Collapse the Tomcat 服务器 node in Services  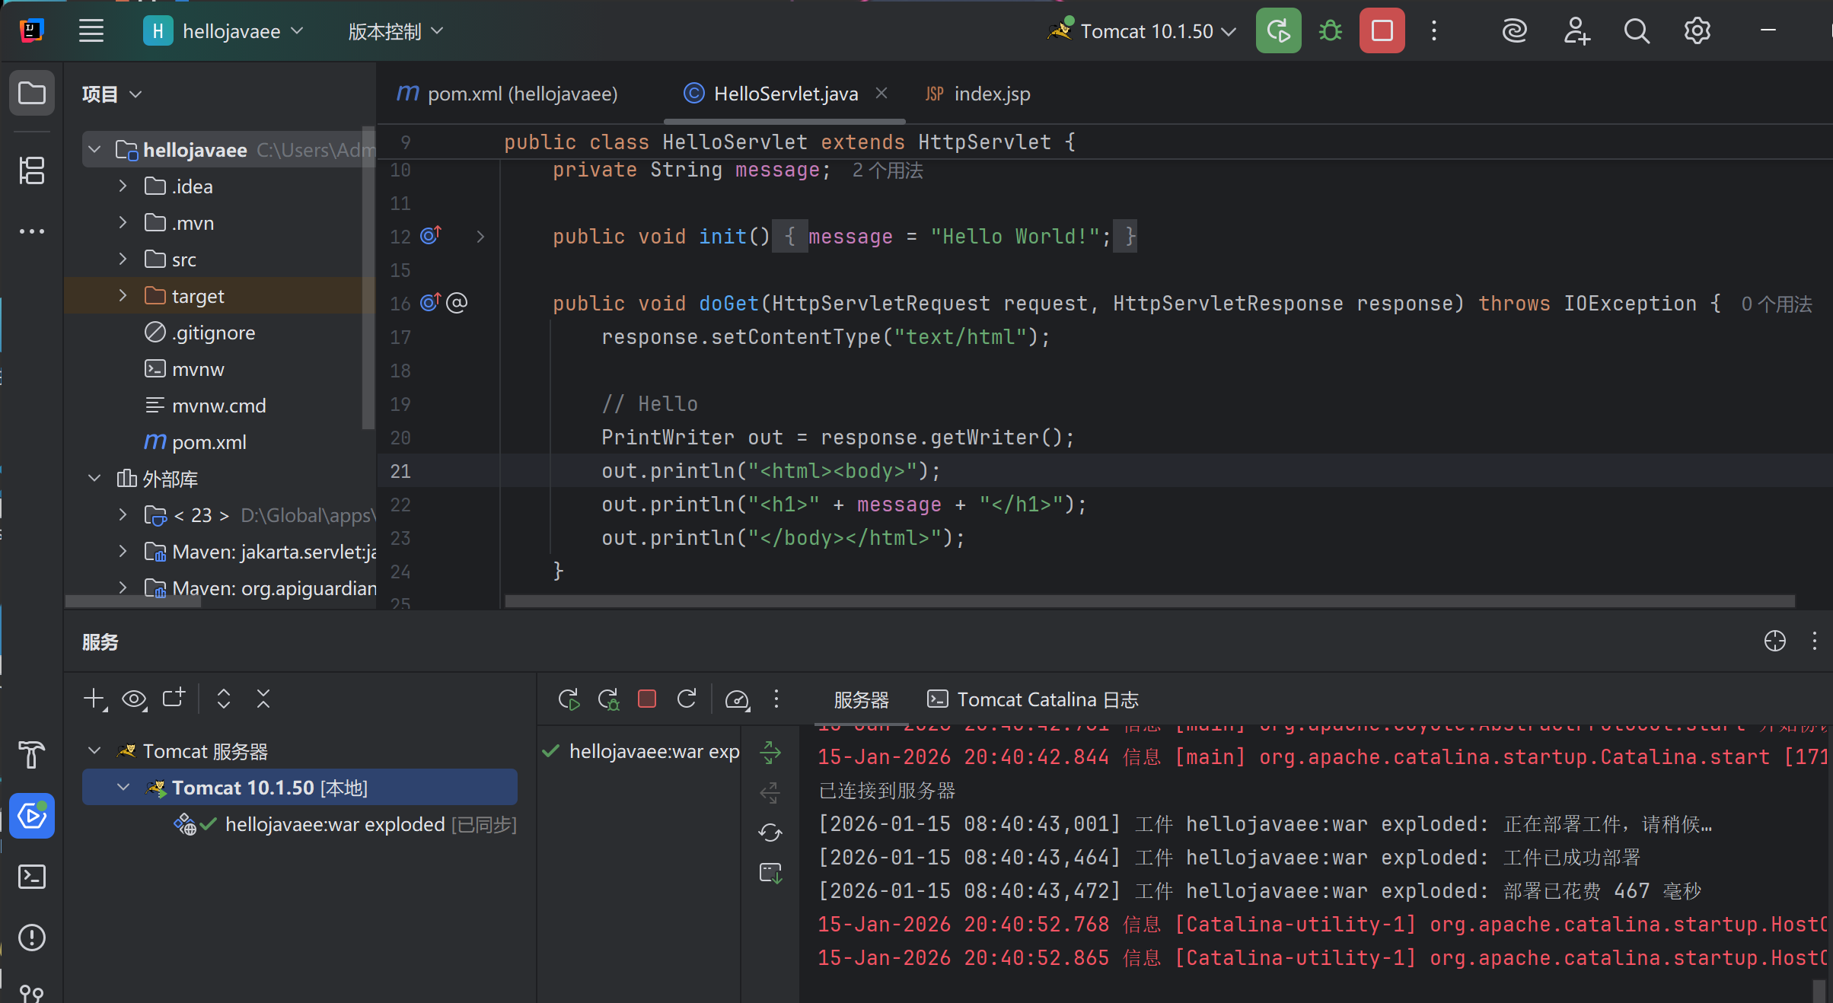click(94, 751)
